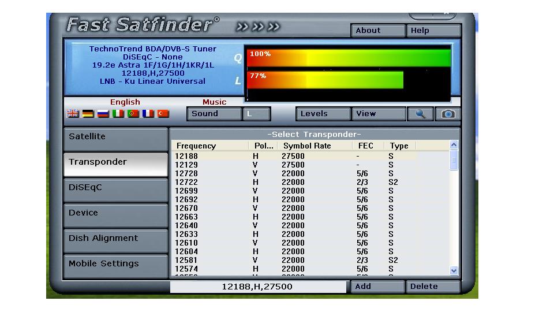Select transponder row 12574
The image size is (554, 312).
point(311,269)
